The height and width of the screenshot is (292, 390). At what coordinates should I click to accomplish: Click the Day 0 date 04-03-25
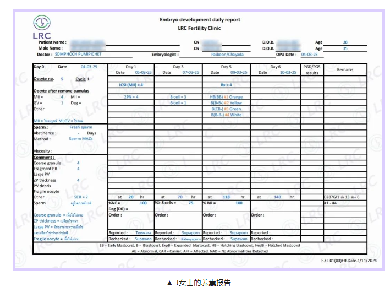(89, 67)
